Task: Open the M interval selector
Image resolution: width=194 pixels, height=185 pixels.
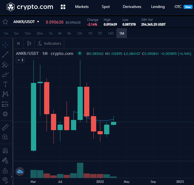Action: pyautogui.click(x=18, y=43)
